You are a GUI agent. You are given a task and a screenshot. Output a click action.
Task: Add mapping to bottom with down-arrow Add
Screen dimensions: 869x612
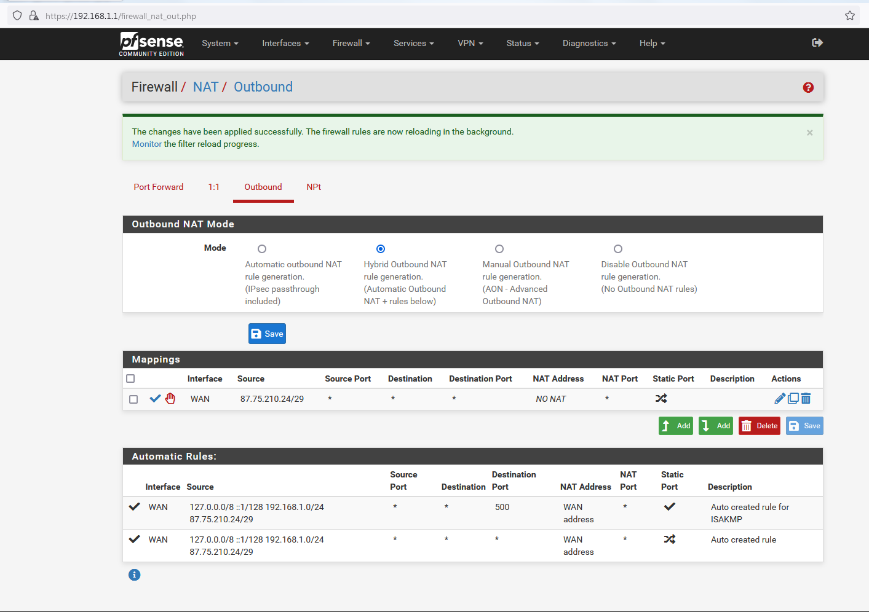(x=716, y=426)
